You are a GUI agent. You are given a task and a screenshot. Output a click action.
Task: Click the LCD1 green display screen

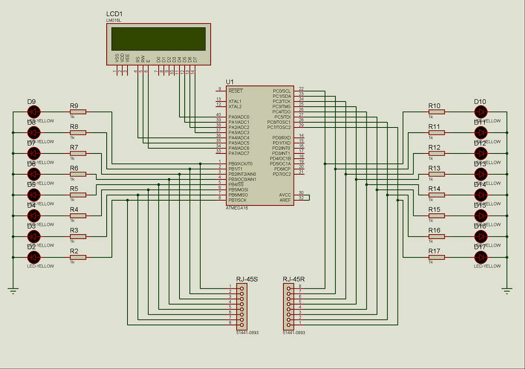(x=158, y=39)
